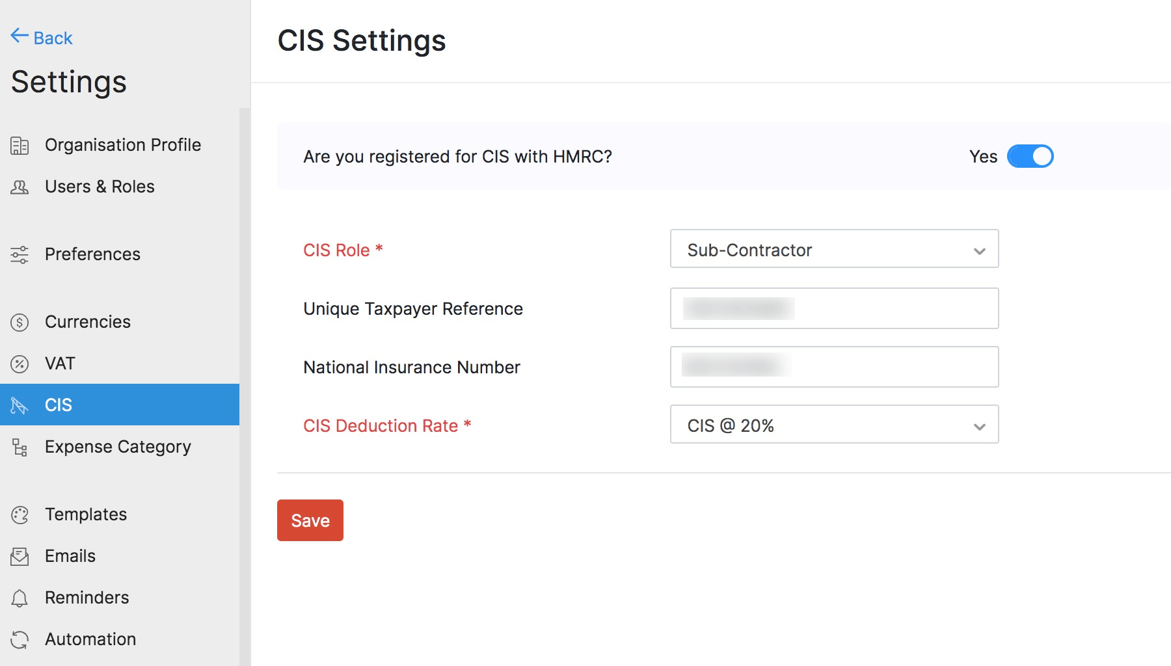Expand the CIS Deduction Rate dropdown
The height and width of the screenshot is (666, 1171).
click(833, 425)
